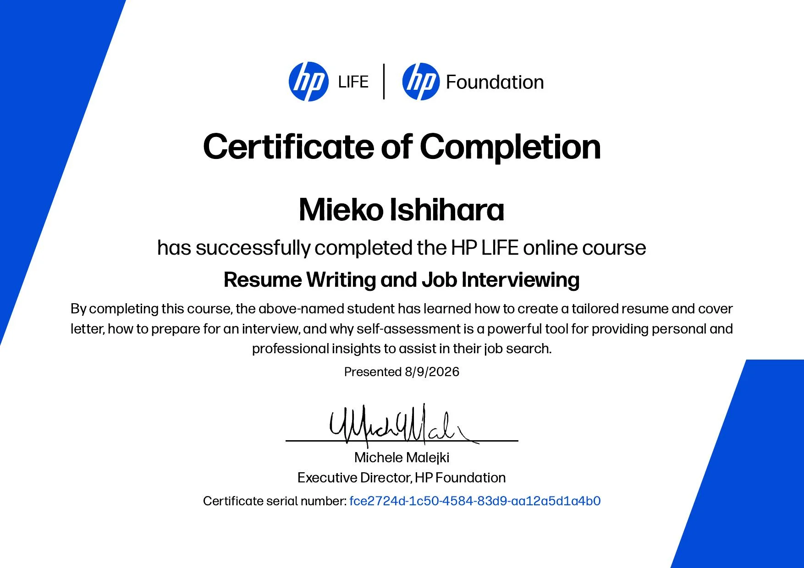Click the "Certificate of Completion" heading
The image size is (804, 568).
point(402,147)
